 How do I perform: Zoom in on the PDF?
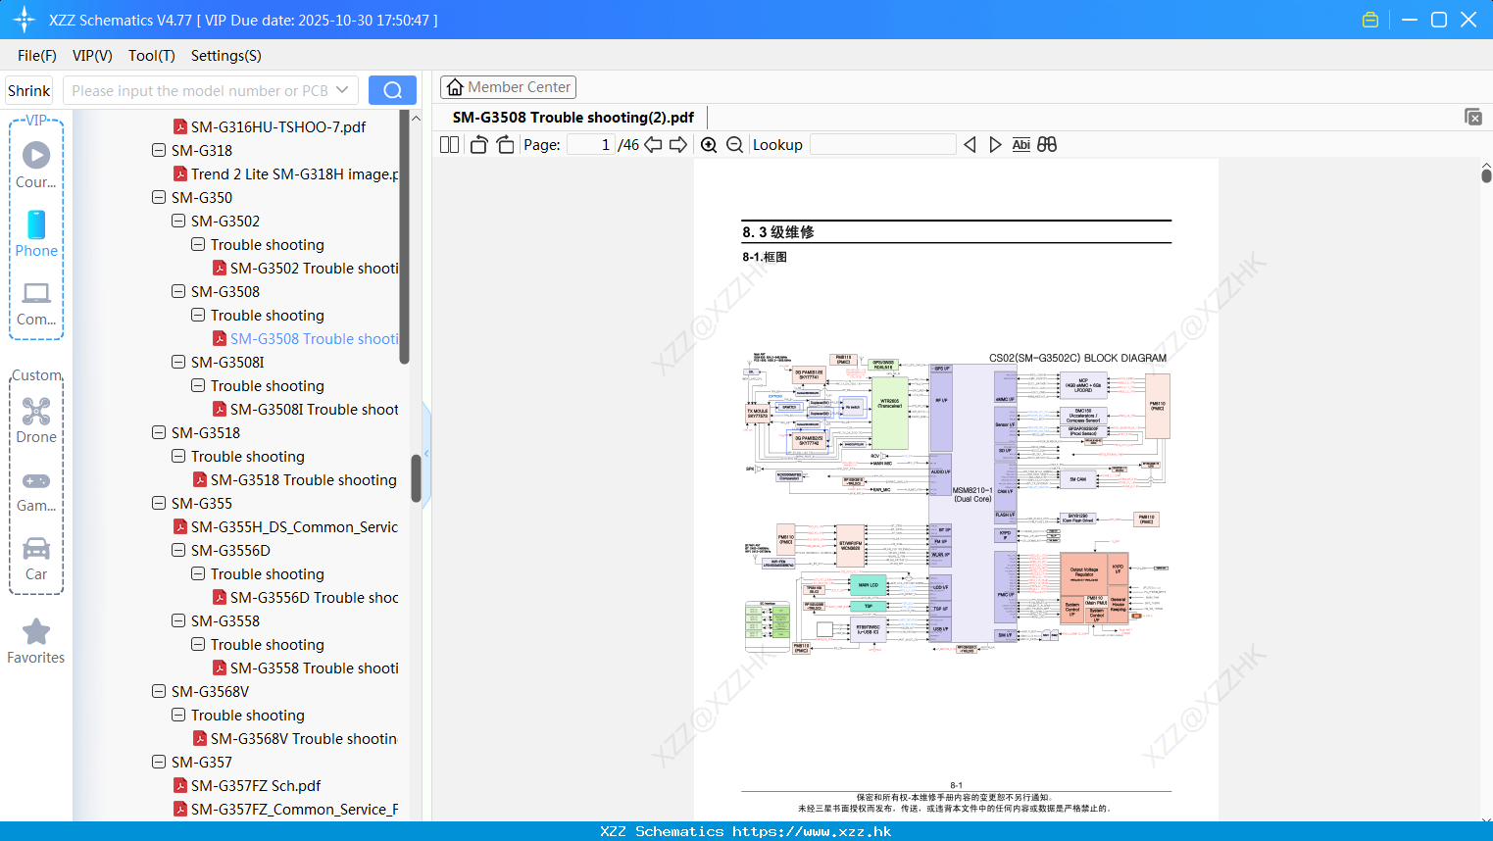point(709,145)
